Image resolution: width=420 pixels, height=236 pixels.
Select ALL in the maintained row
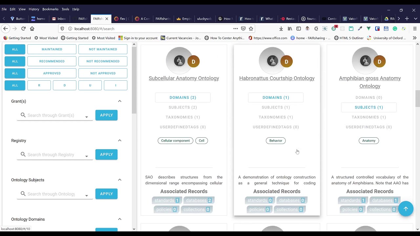[x=15, y=49]
